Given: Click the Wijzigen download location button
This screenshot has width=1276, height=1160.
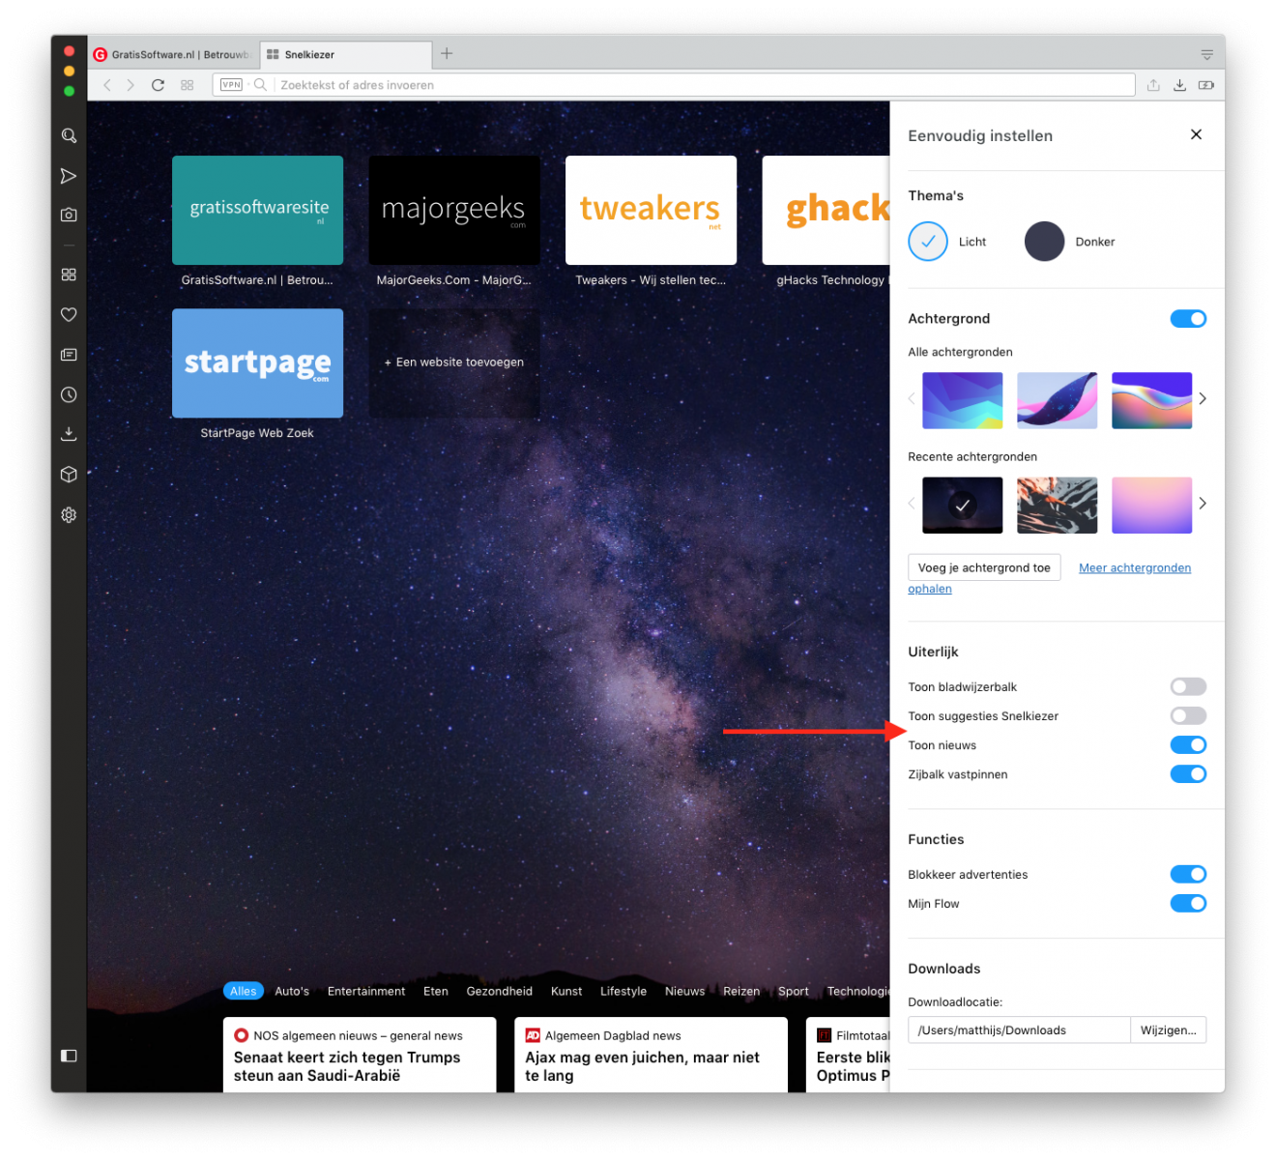Looking at the screenshot, I should (1168, 1030).
